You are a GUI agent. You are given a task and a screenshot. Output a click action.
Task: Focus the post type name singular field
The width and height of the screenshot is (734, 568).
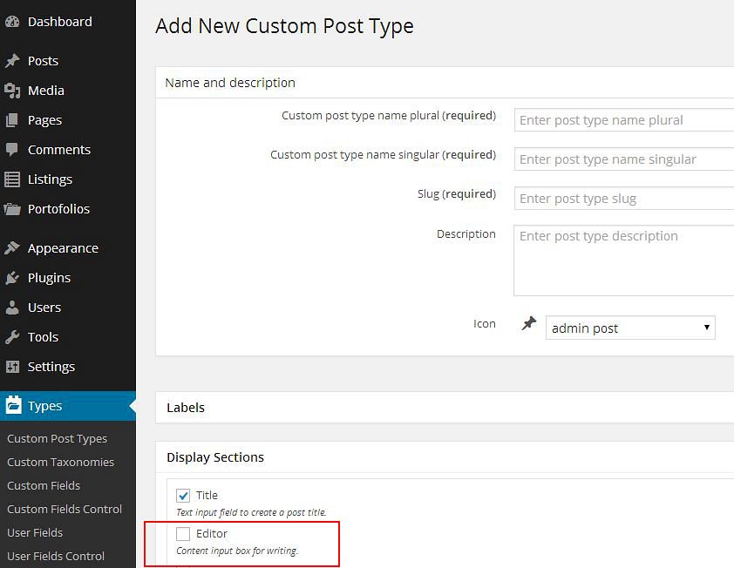(624, 159)
